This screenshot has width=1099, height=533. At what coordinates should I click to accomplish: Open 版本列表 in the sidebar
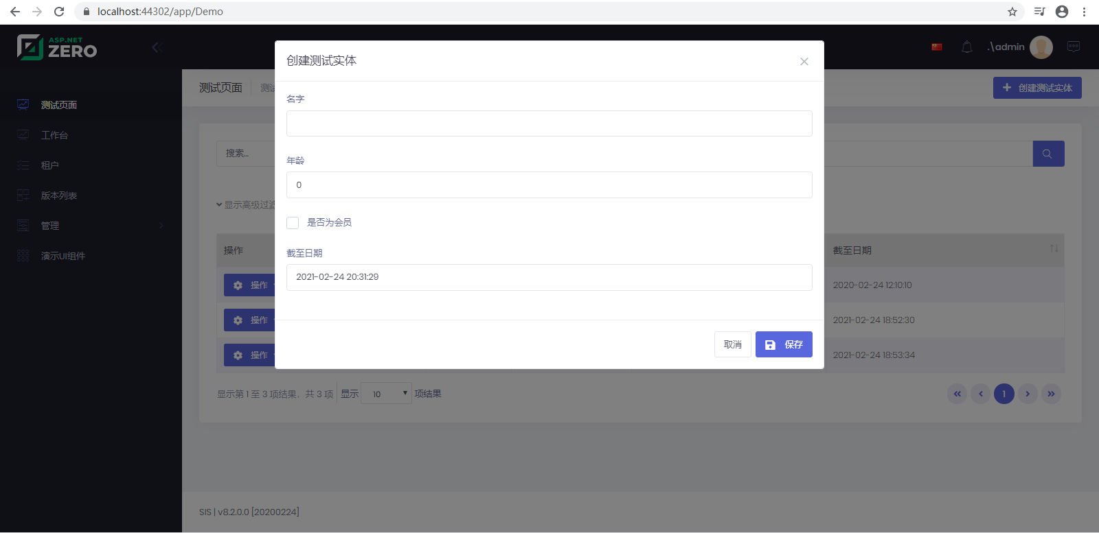click(91, 196)
